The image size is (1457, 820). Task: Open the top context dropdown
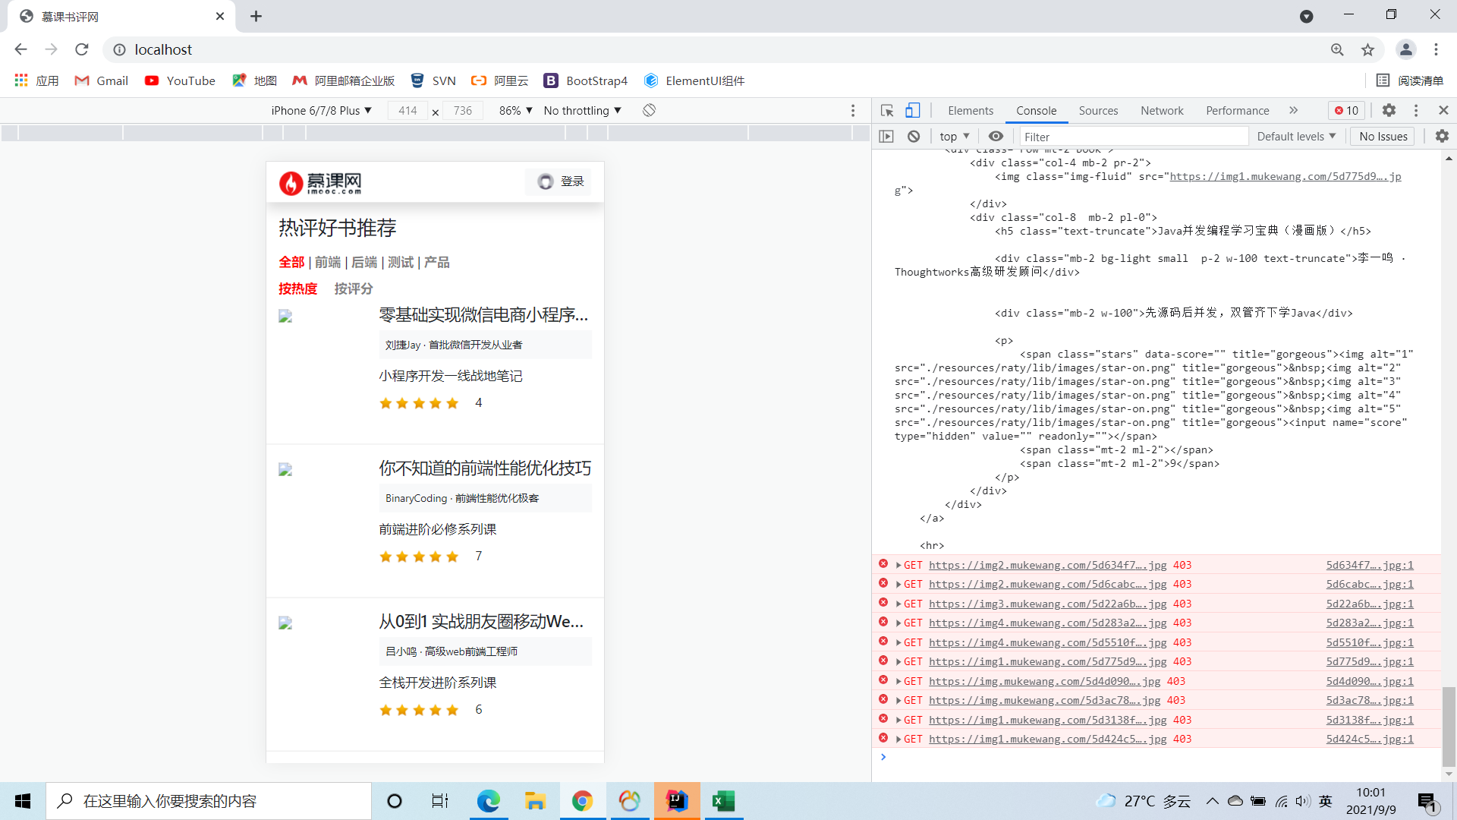point(955,137)
